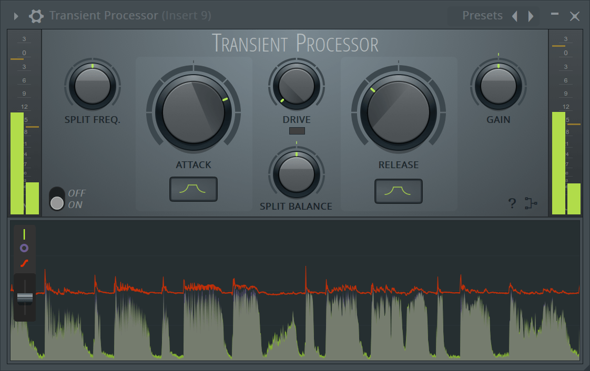The height and width of the screenshot is (371, 590).
Task: Click the ATTACK knob
Action: click(193, 113)
